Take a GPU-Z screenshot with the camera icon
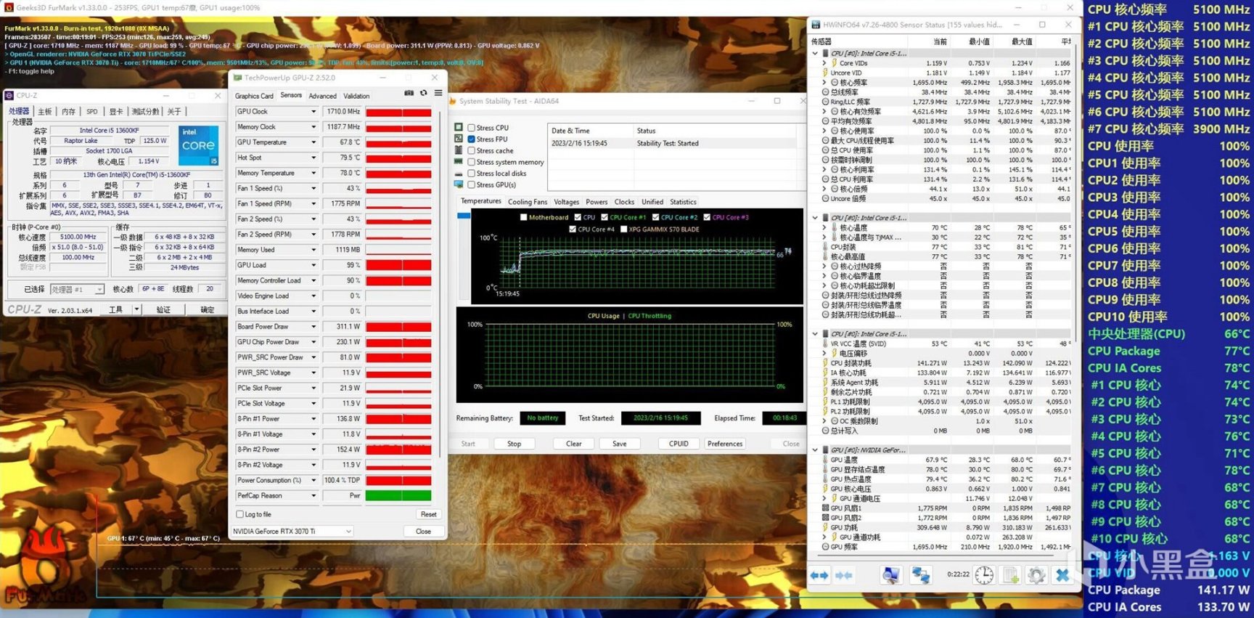This screenshot has height=618, width=1254. pos(409,94)
